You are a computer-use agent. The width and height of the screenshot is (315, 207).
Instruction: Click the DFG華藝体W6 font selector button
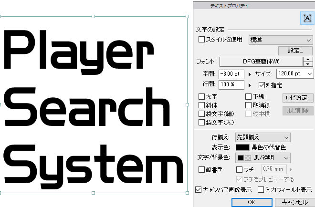click(x=261, y=62)
